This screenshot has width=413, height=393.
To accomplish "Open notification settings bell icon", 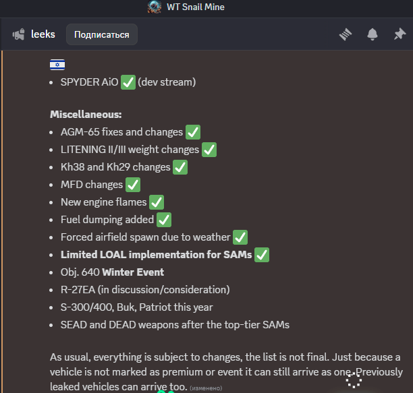I will [x=373, y=34].
